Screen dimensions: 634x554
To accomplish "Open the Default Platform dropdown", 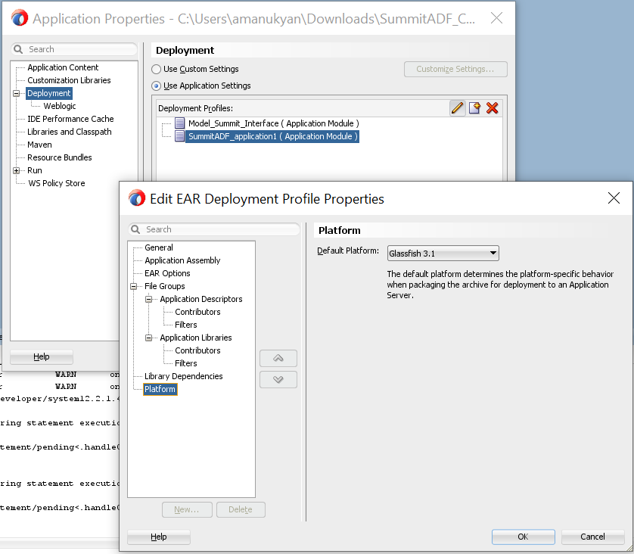I will (x=443, y=253).
